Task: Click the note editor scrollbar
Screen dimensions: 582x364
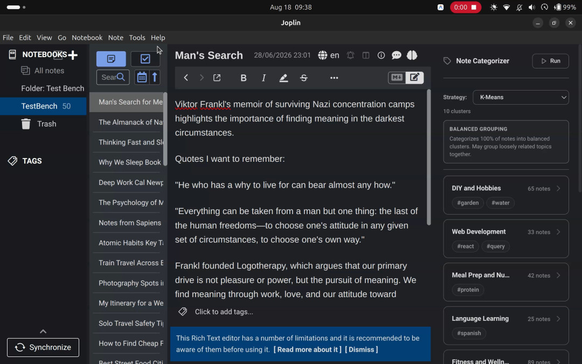Action: [429, 157]
